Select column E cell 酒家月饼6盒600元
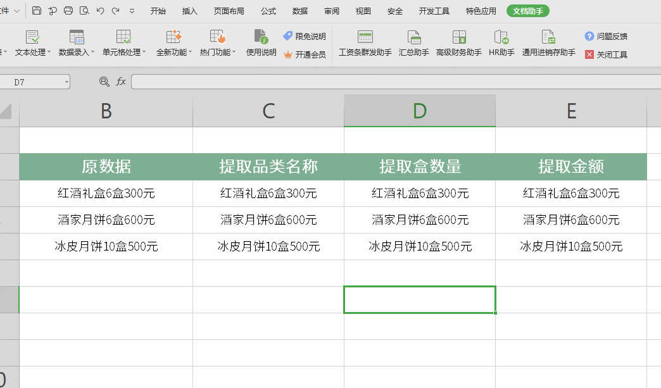This screenshot has width=661, height=388. tap(571, 220)
